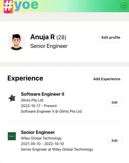Click the Senior Engineer subtitle under the name
This screenshot has width=129, height=163.
[49, 46]
